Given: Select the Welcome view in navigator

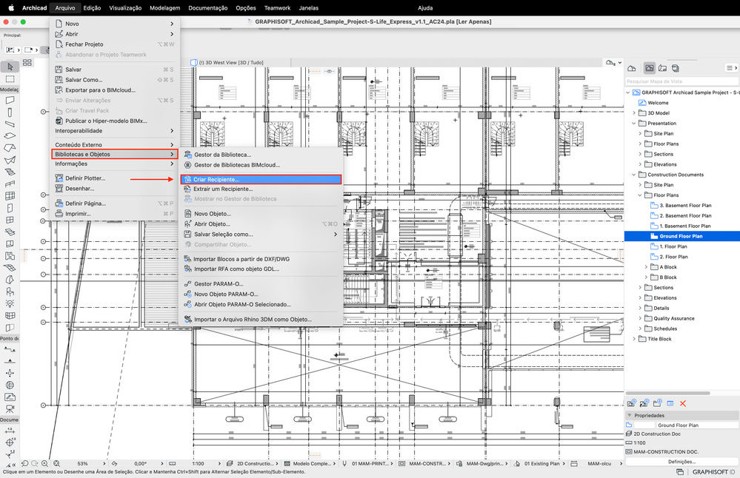Looking at the screenshot, I should [x=658, y=103].
